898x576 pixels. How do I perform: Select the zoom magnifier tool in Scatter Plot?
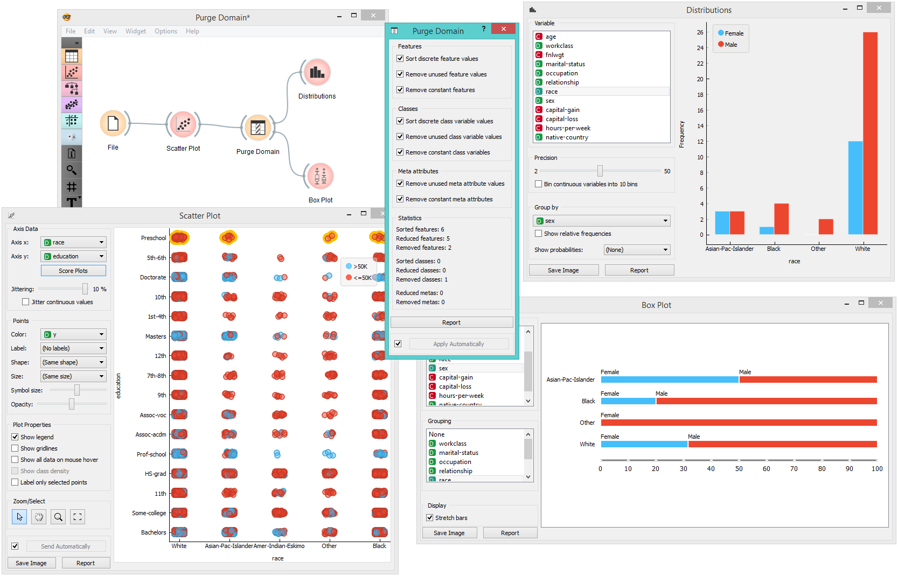[58, 517]
